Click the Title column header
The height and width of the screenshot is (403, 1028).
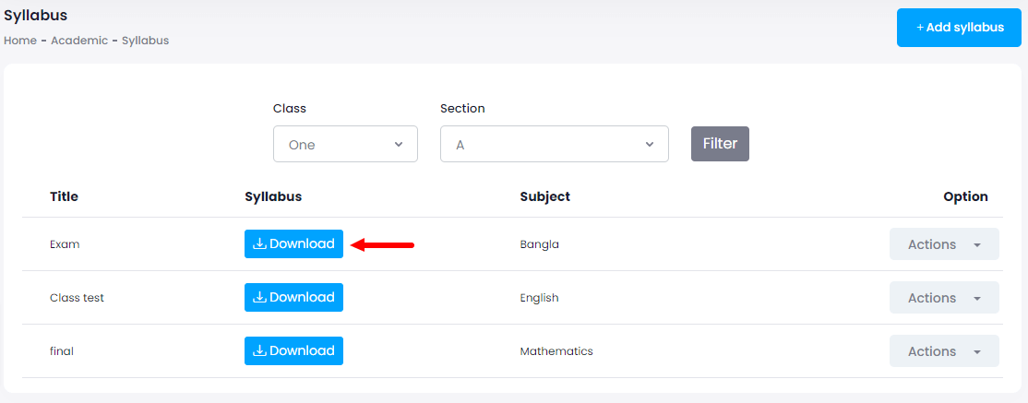tap(64, 196)
